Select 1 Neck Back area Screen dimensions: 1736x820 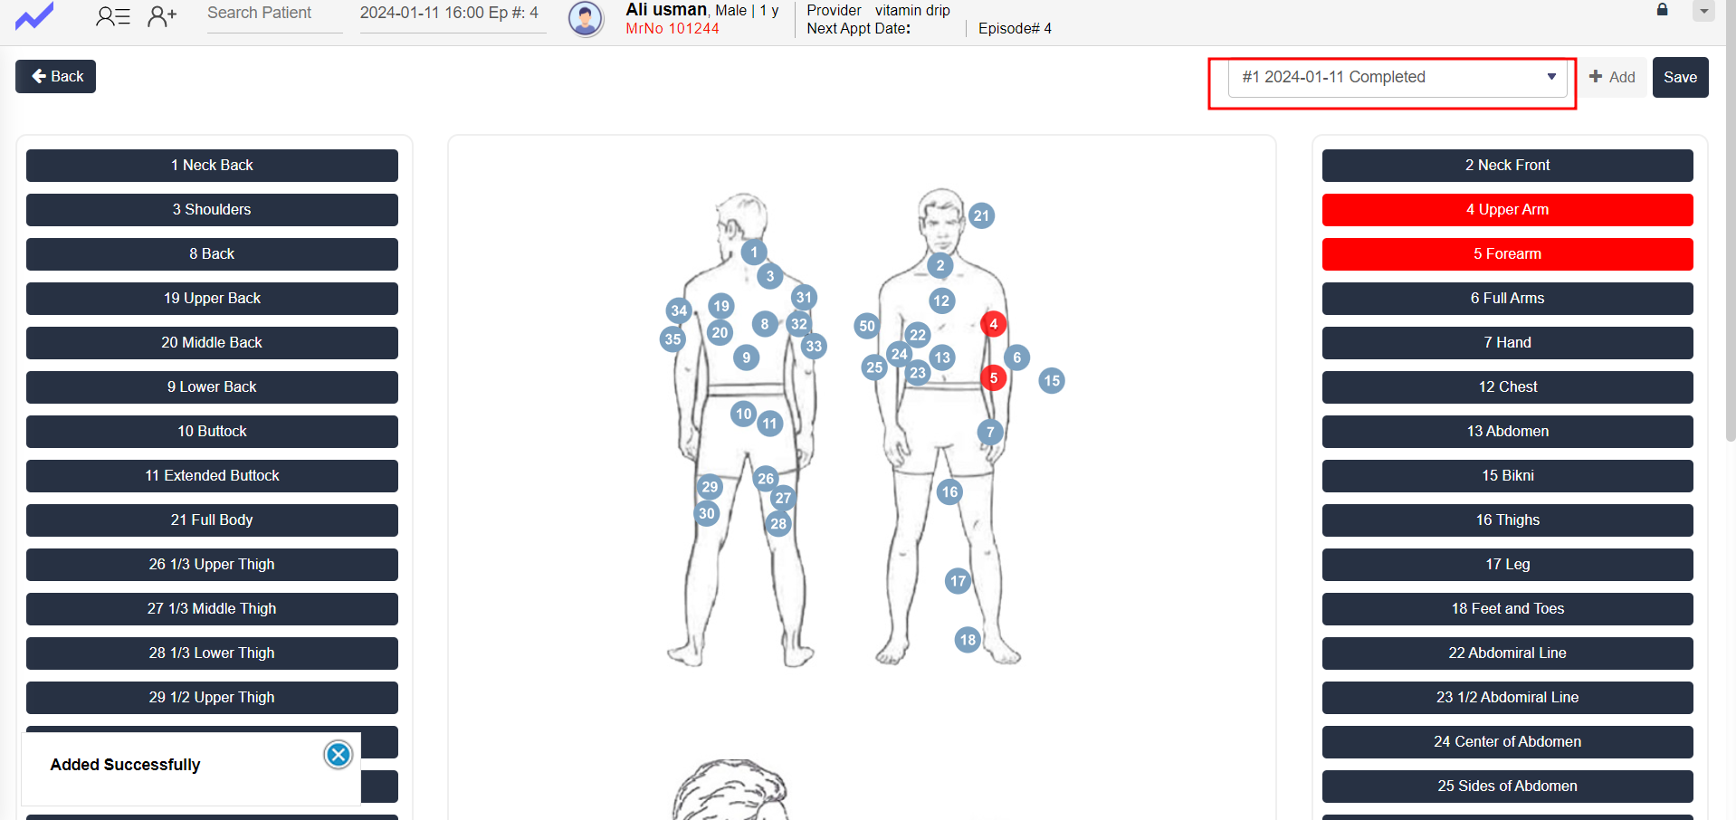click(212, 166)
